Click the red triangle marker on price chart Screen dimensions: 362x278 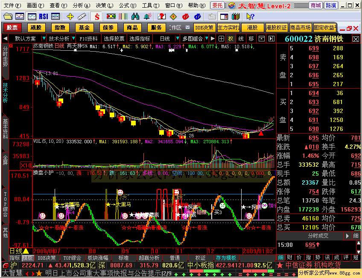click(261, 133)
